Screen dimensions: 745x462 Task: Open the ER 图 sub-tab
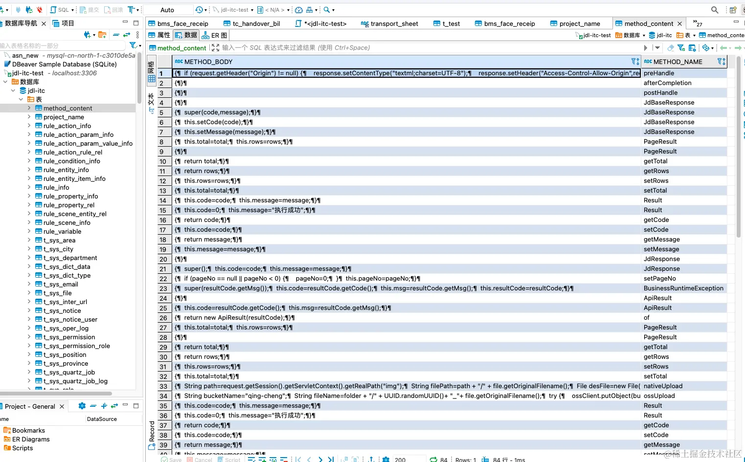[215, 35]
